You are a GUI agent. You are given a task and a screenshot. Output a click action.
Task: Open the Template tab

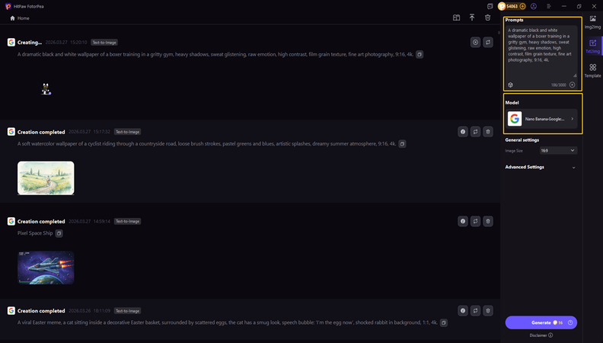[592, 71]
